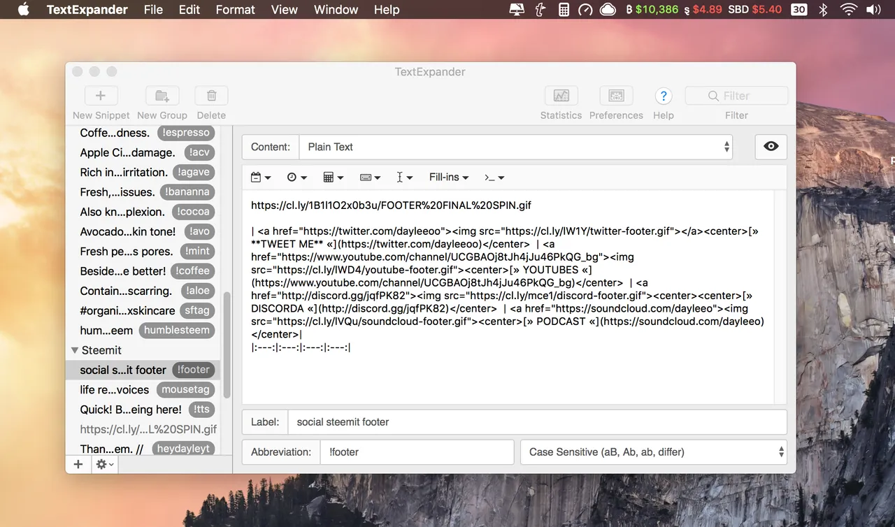Open the Help menu in menu bar
The width and height of the screenshot is (895, 527).
tap(387, 10)
